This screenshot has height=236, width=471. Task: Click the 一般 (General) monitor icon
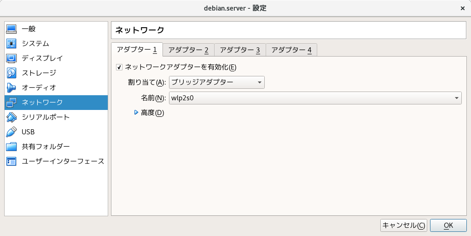[x=12, y=29]
